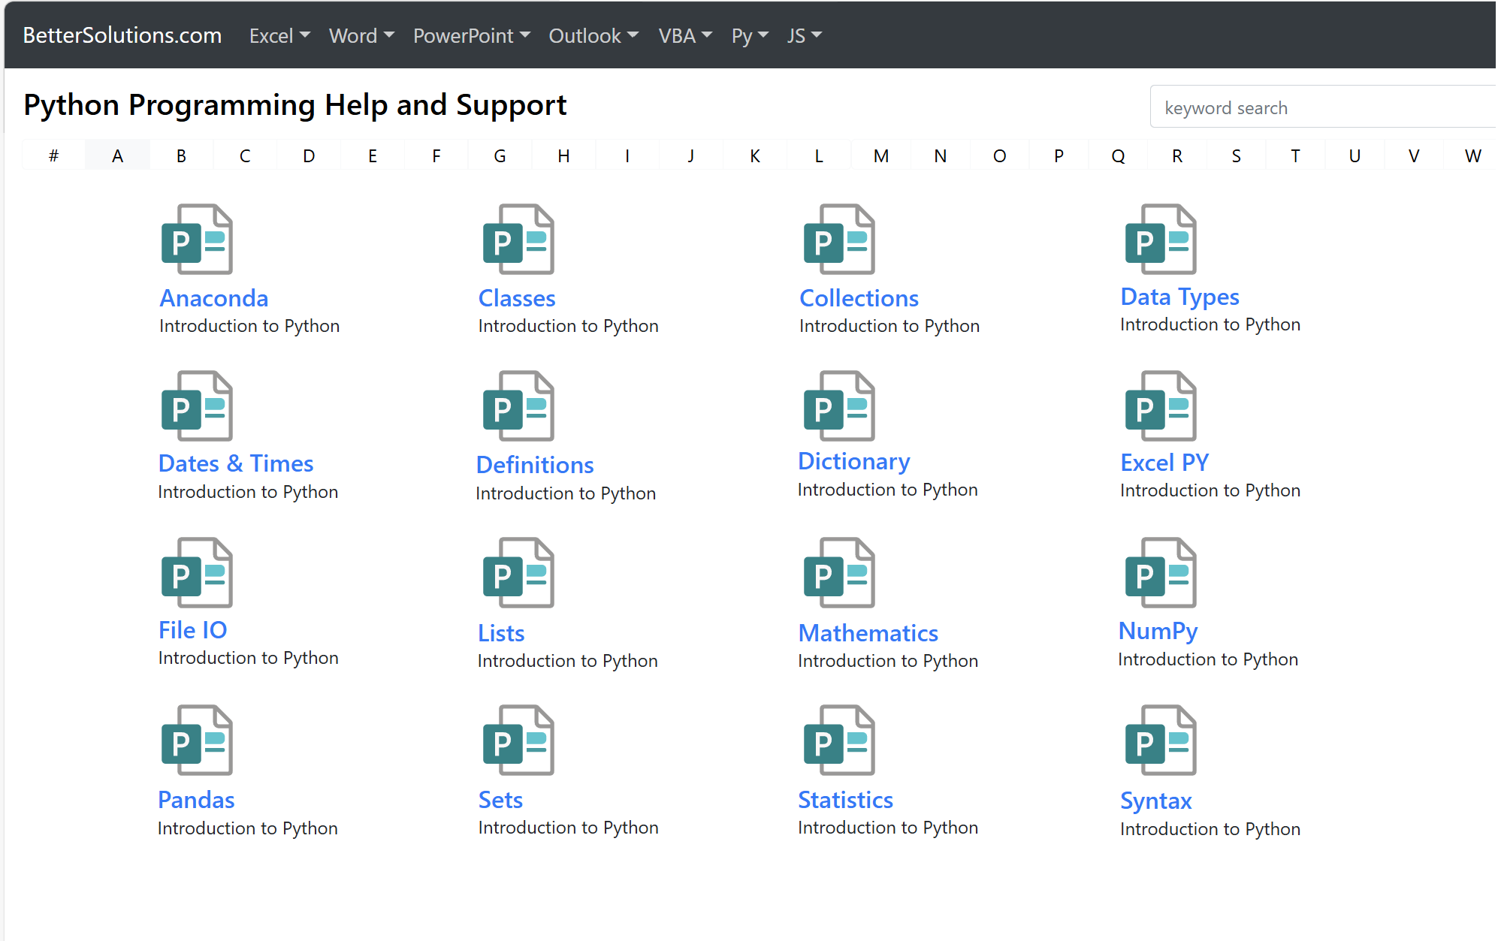Select the Statistics document icon
Viewport: 1498px width, 941px height.
tap(839, 740)
